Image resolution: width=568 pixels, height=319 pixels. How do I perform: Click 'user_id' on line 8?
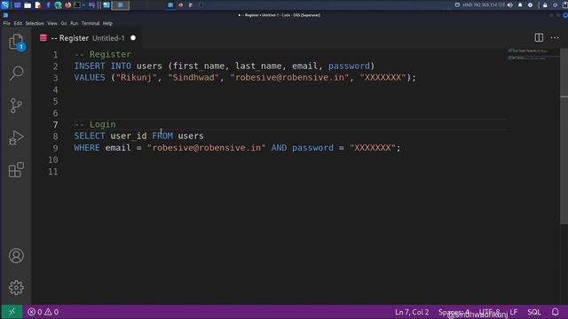coord(129,136)
